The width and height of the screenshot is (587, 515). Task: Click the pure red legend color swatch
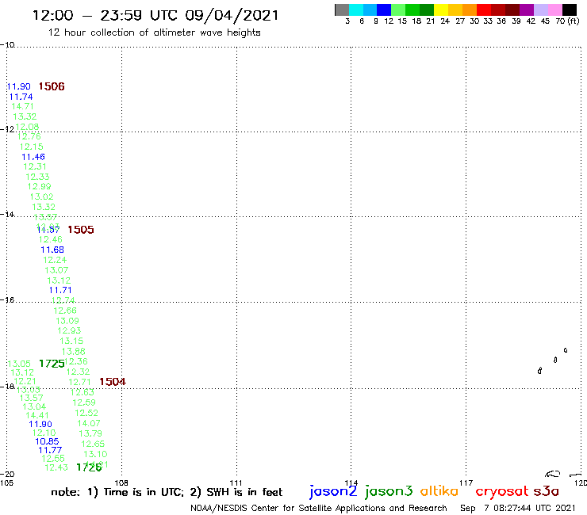pos(484,10)
